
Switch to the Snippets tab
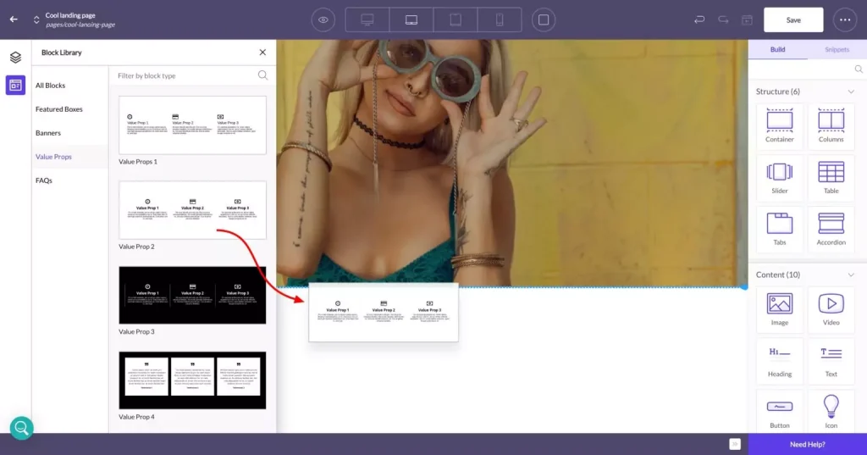click(837, 49)
